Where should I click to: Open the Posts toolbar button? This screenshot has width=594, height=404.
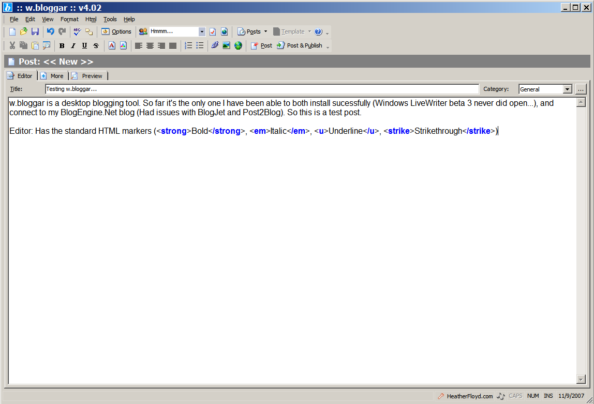click(x=249, y=32)
